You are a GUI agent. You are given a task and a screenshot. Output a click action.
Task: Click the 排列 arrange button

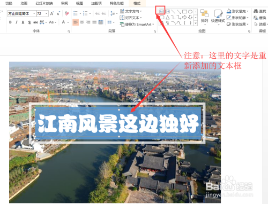204,17
